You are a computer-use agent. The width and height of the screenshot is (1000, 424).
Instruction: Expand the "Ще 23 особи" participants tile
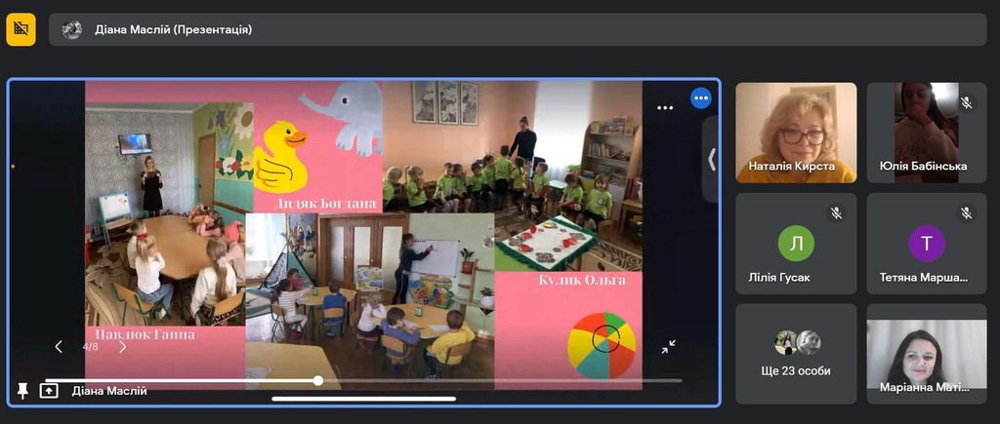(796, 353)
